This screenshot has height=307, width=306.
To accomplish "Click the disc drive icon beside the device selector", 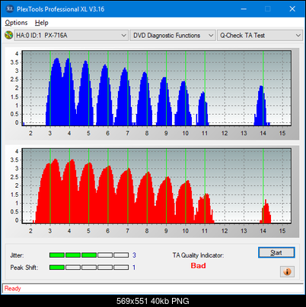I will [9, 35].
